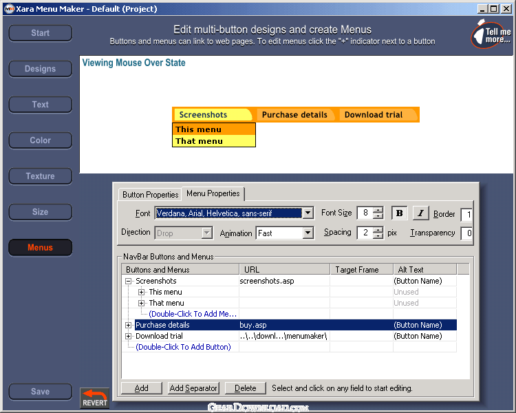Increase Font Size with up arrow
Viewport: 516px width, 413px height.
[x=378, y=210]
